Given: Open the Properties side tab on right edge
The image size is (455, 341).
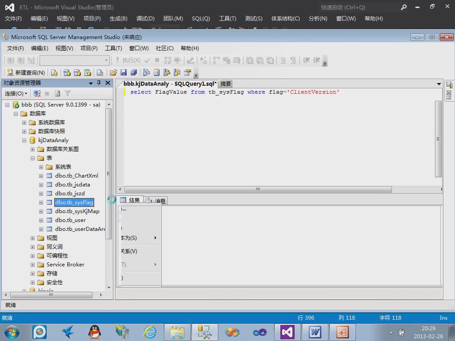Looking at the screenshot, I should click(449, 91).
